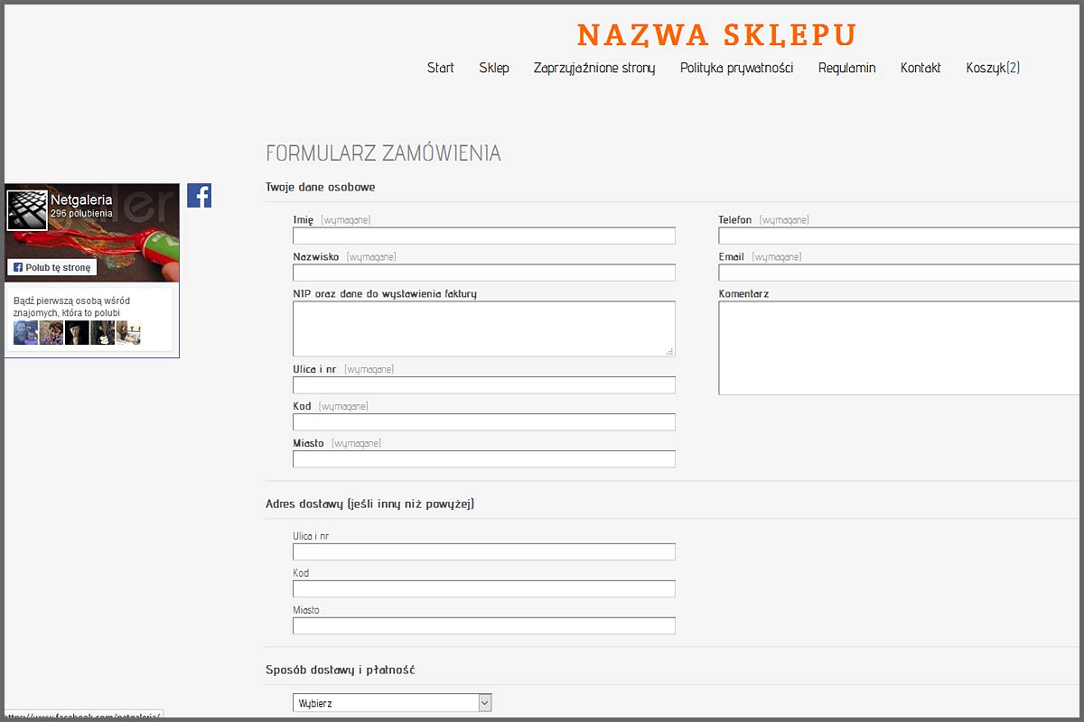Click the first friend avatar in Facebook widget

[25, 333]
